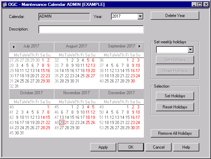Click Reset Holidays in Selection group

coord(175,107)
